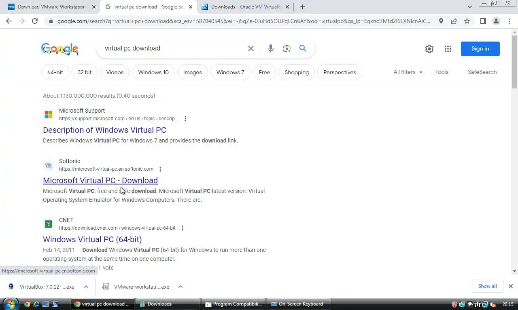Open more options for the Softonic result

point(160,169)
